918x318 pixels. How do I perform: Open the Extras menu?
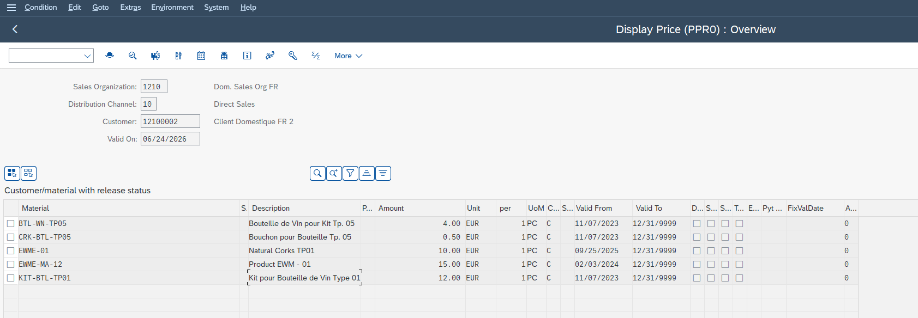(x=130, y=7)
